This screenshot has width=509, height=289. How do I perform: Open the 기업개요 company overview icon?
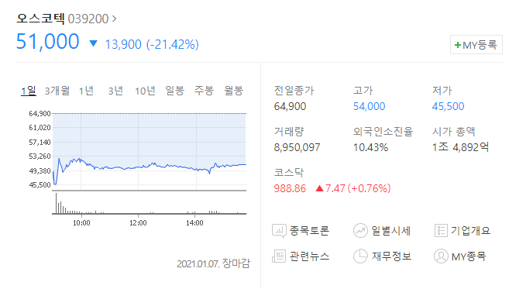(441, 231)
